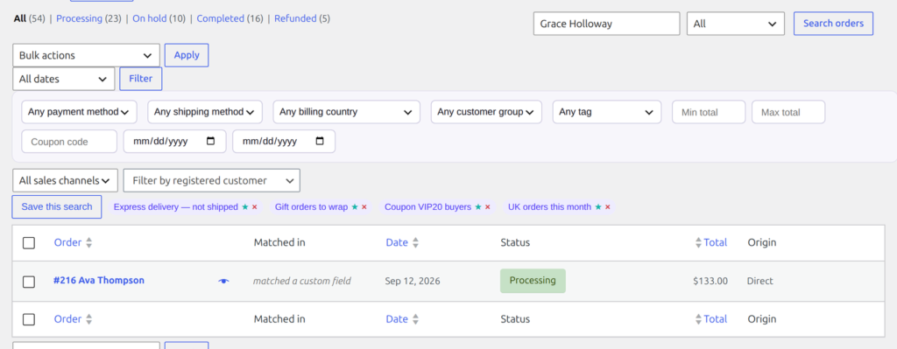The height and width of the screenshot is (349, 897).
Task: Expand Any shipping method dropdown
Action: click(205, 112)
